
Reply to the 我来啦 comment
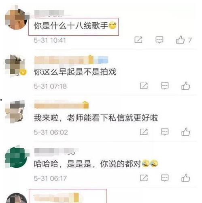pos(165,132)
